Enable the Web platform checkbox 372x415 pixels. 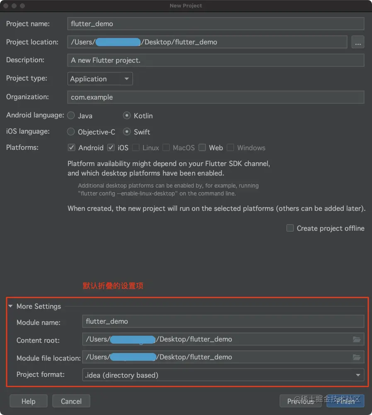(x=202, y=148)
